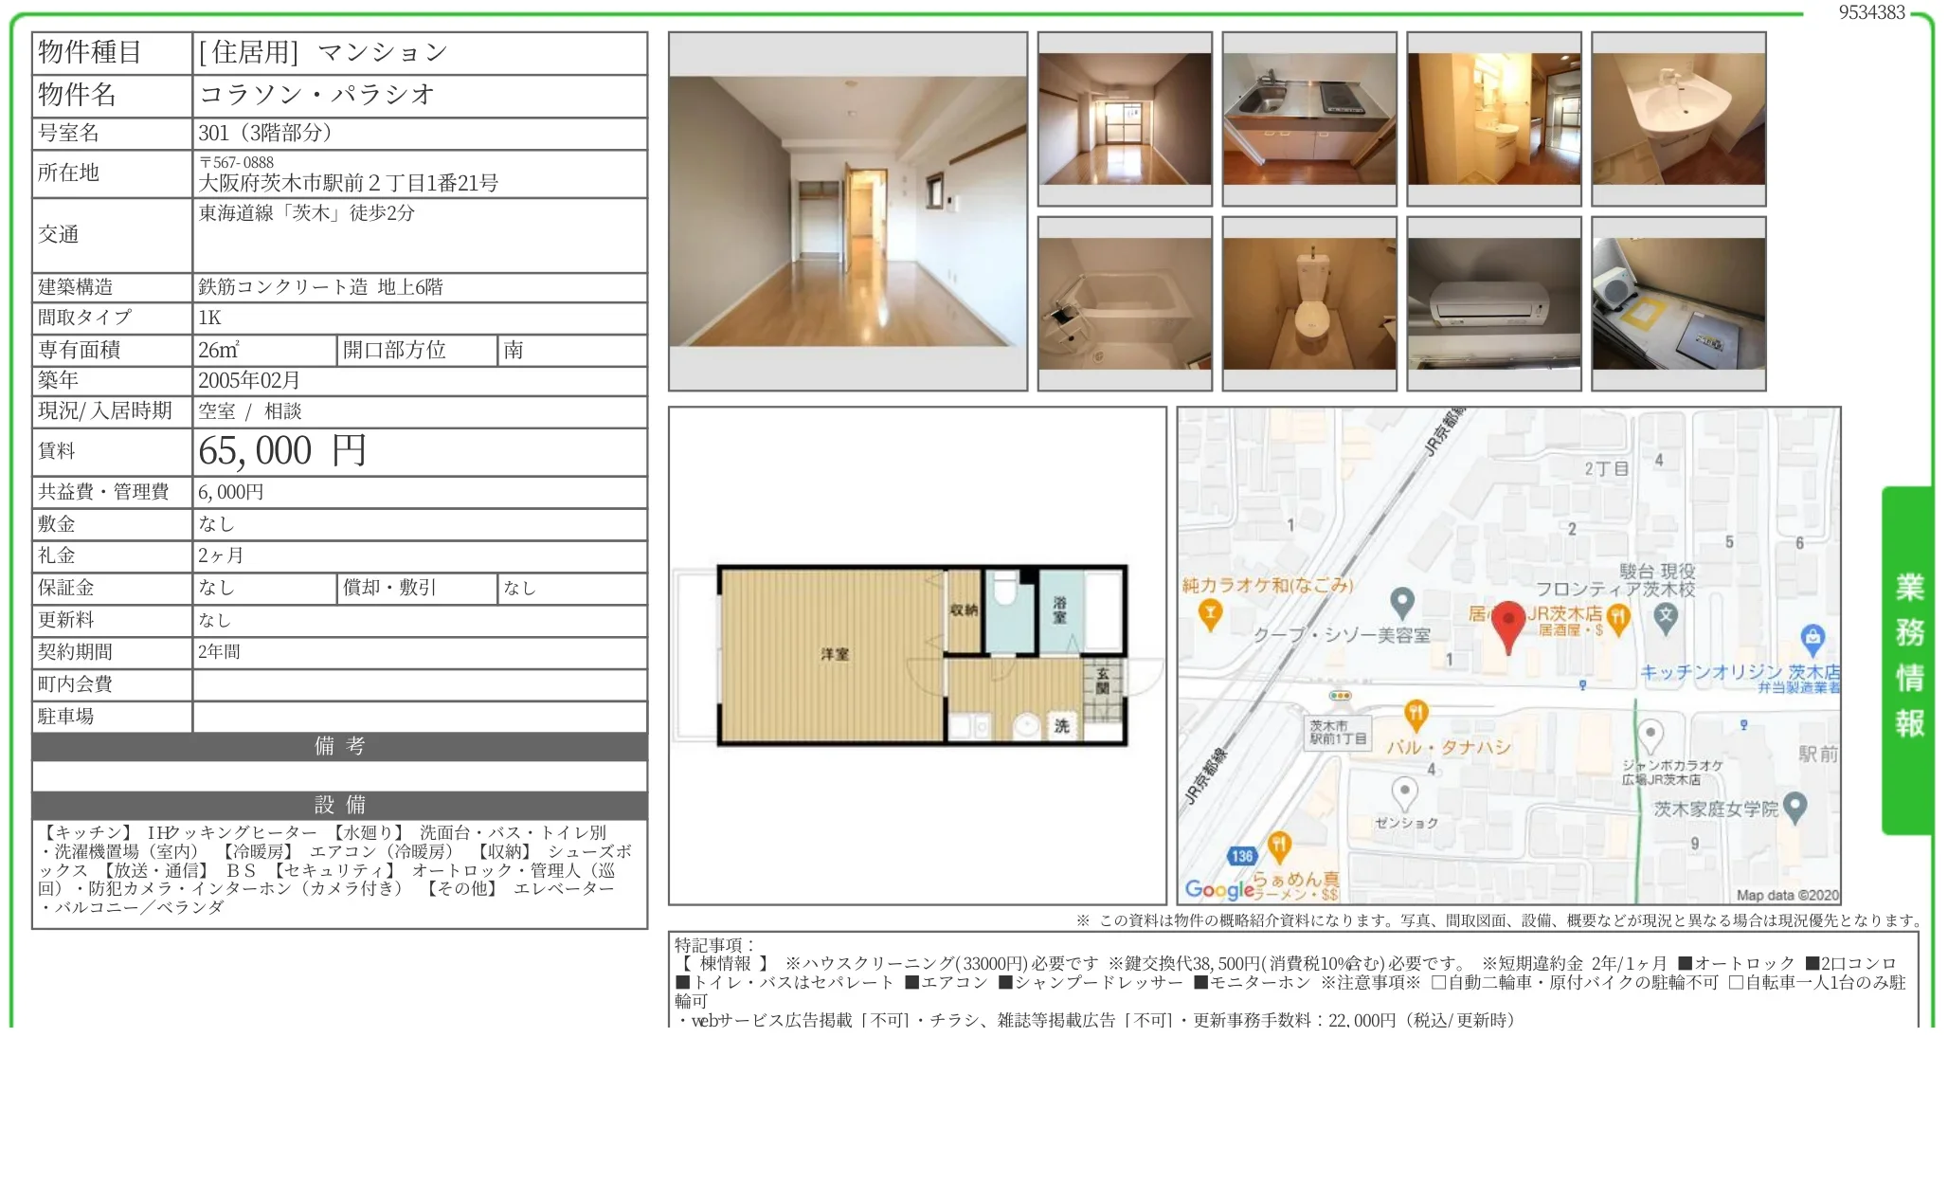Viewport: 1948px width, 1183px height.
Task: View the white washbasin photo
Action: 1679,118
